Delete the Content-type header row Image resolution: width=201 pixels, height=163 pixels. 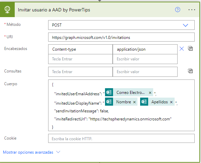182,49
